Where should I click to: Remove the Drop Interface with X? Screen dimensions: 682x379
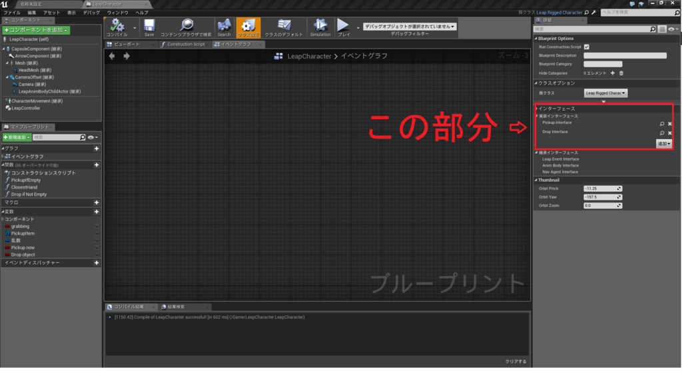[x=670, y=133]
